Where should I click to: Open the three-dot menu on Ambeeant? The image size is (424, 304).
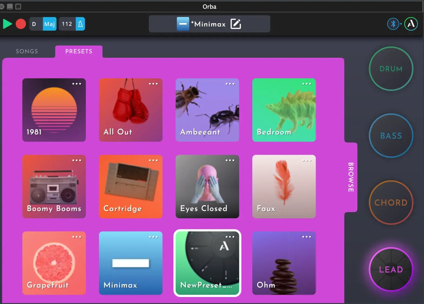(x=230, y=84)
